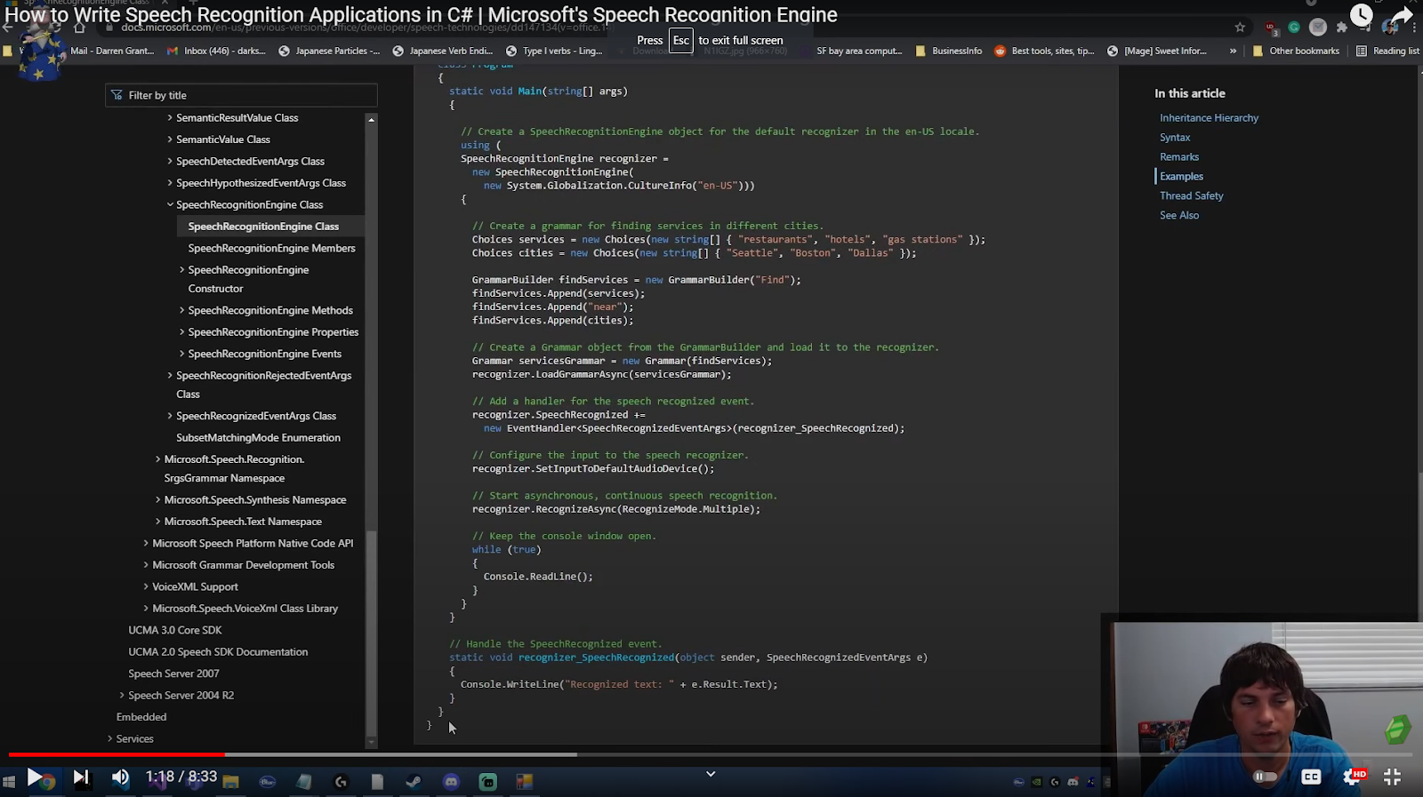Open Discord from the taskbar

[451, 782]
